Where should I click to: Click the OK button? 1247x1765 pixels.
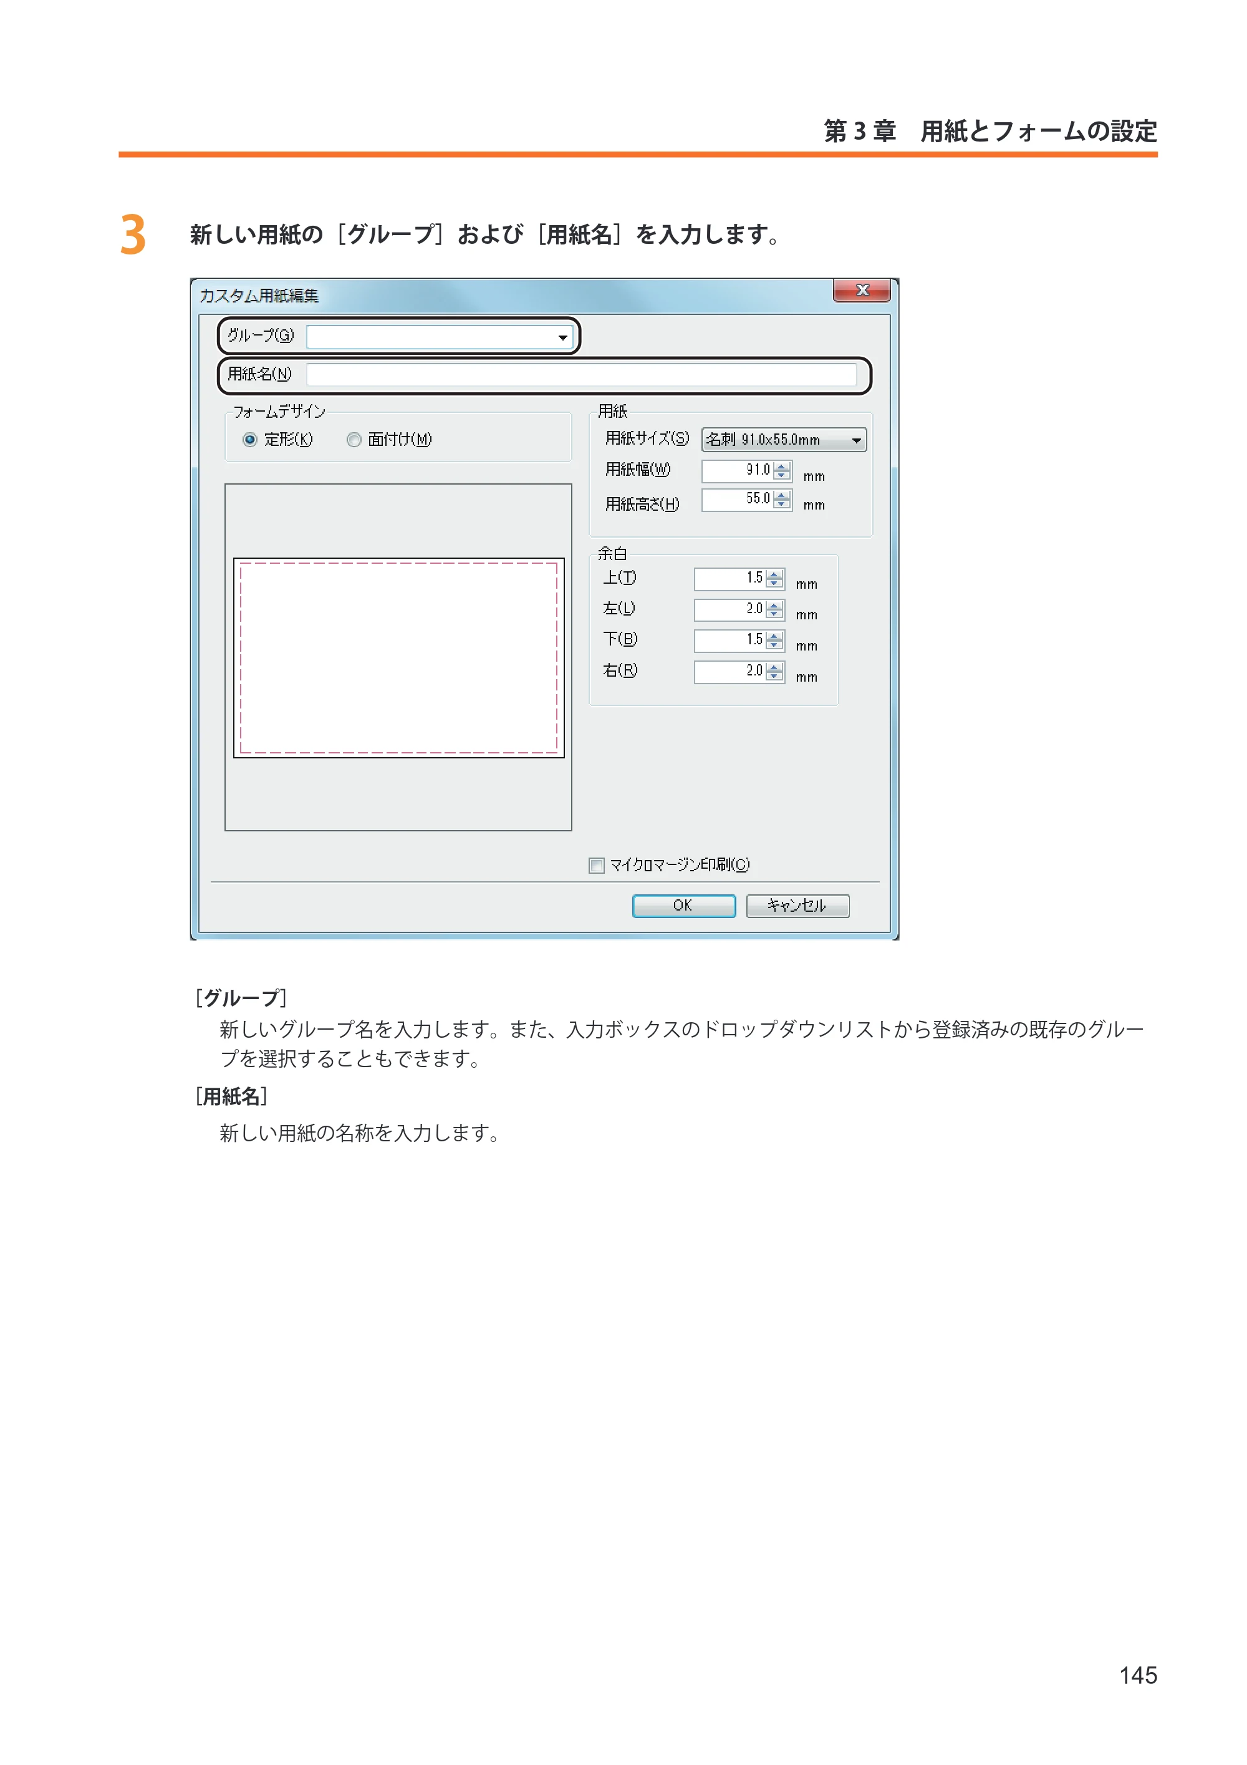[684, 906]
